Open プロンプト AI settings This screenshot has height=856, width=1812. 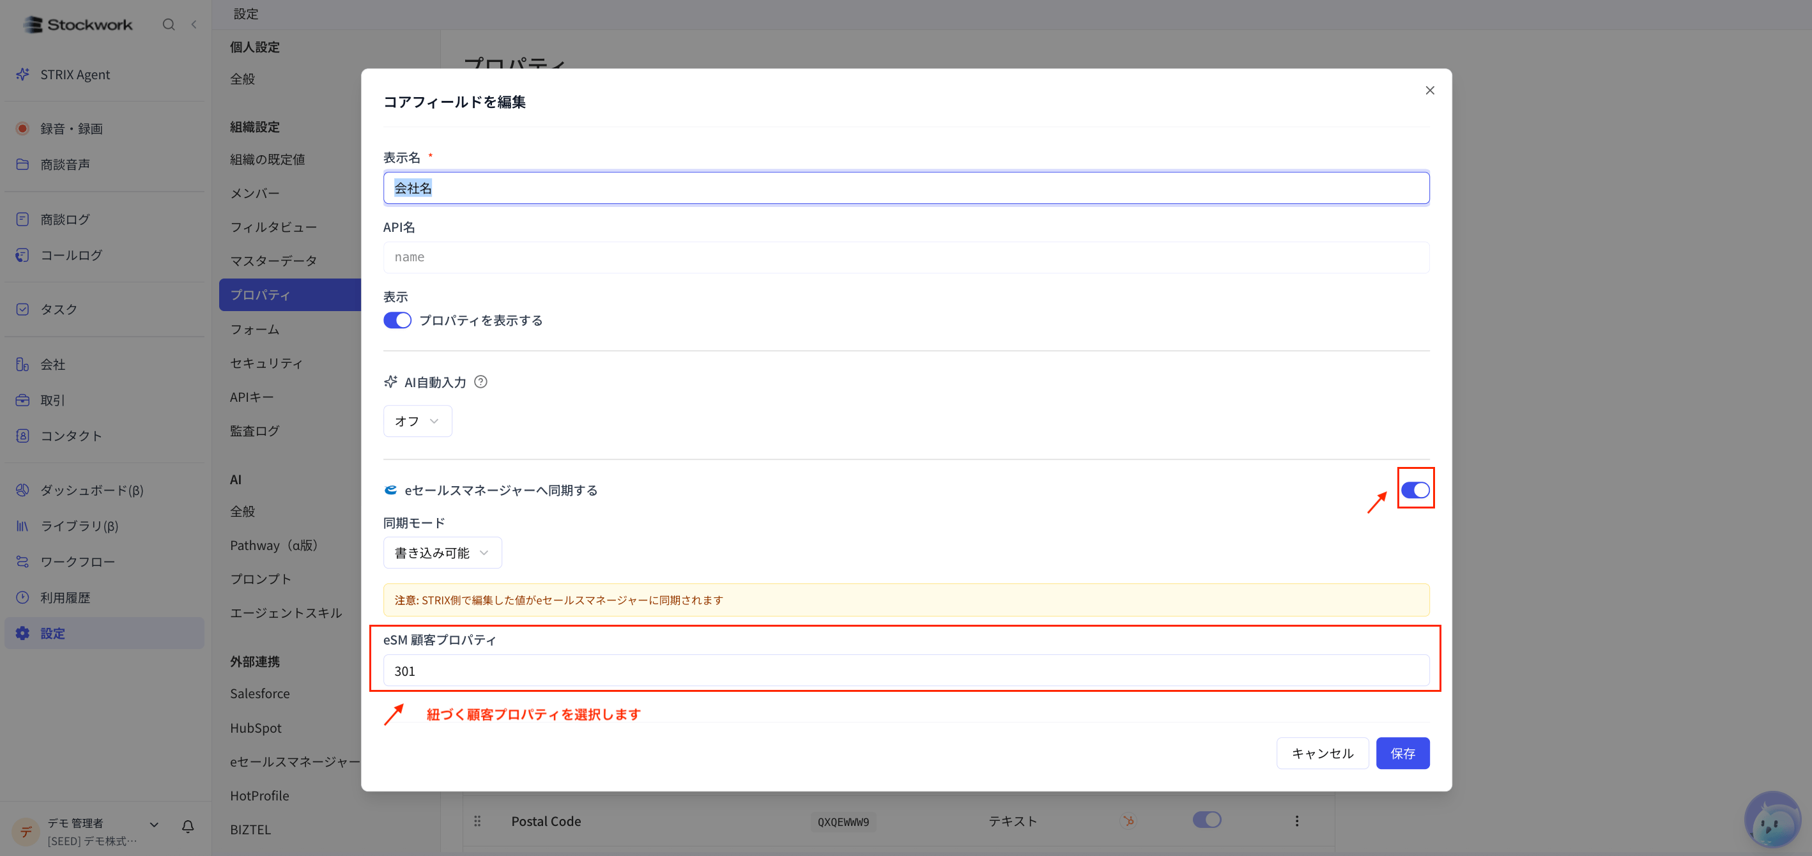pos(260,579)
